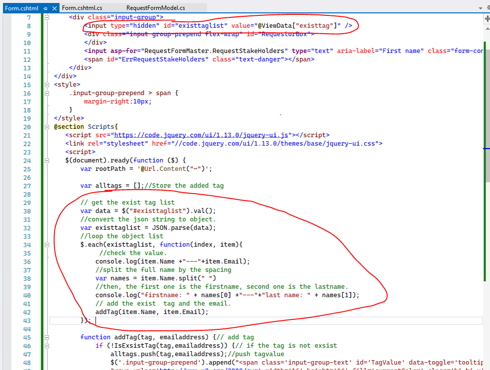
Task: Click line number 27 in the margin
Action: point(27,186)
